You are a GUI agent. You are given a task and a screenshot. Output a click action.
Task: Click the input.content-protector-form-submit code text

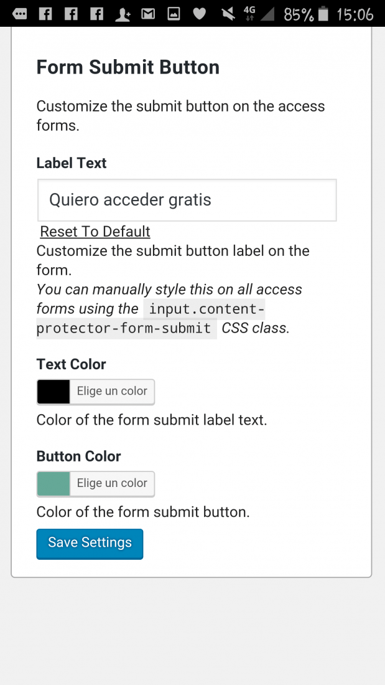click(x=151, y=318)
